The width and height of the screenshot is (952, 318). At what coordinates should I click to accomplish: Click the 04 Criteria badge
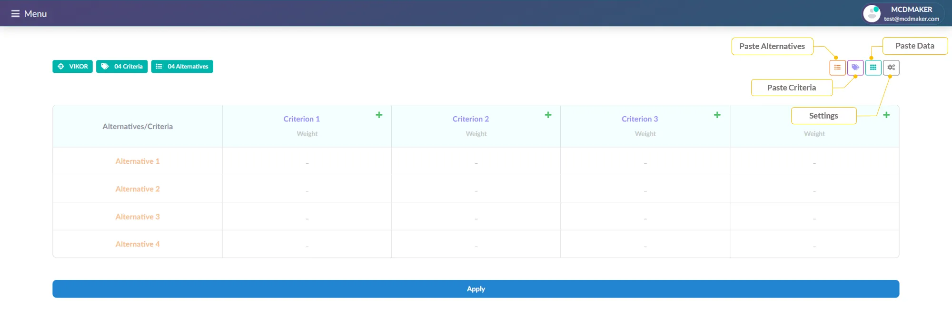coord(122,66)
